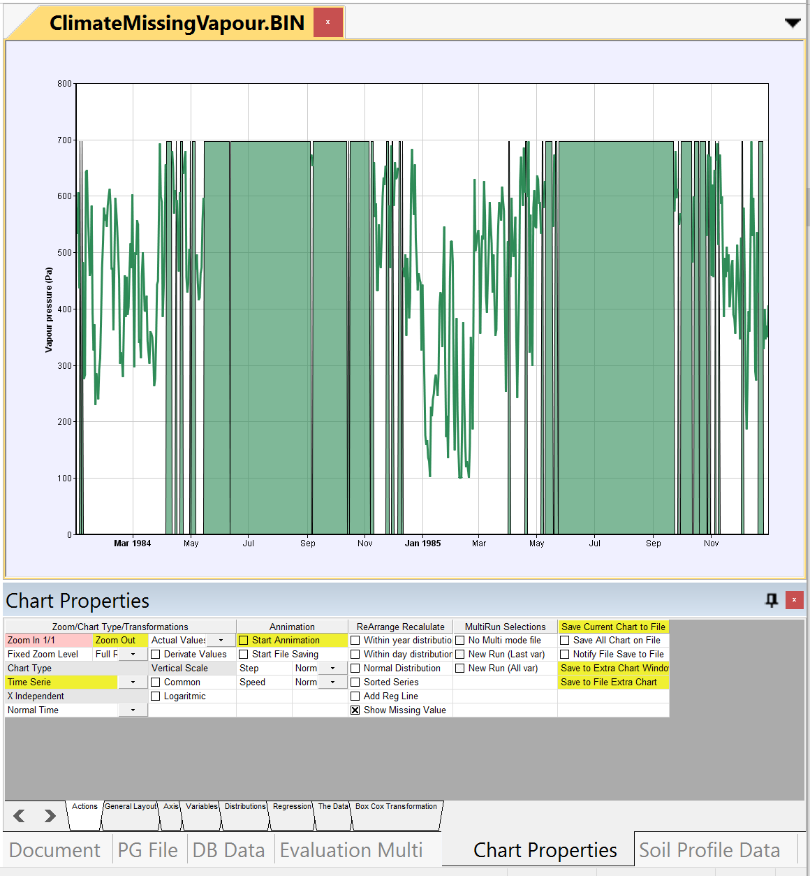Tick the No Multi mode file checkbox
The height and width of the screenshot is (876, 810).
coord(460,641)
